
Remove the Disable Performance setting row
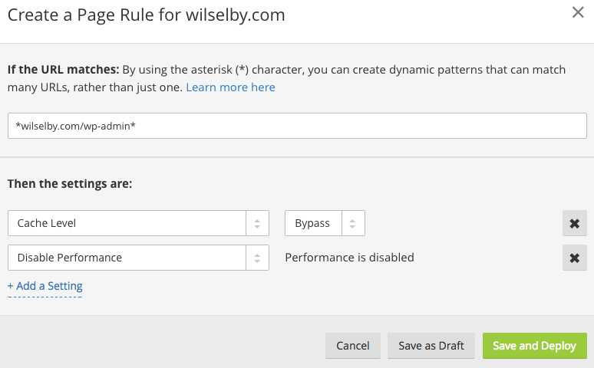575,258
